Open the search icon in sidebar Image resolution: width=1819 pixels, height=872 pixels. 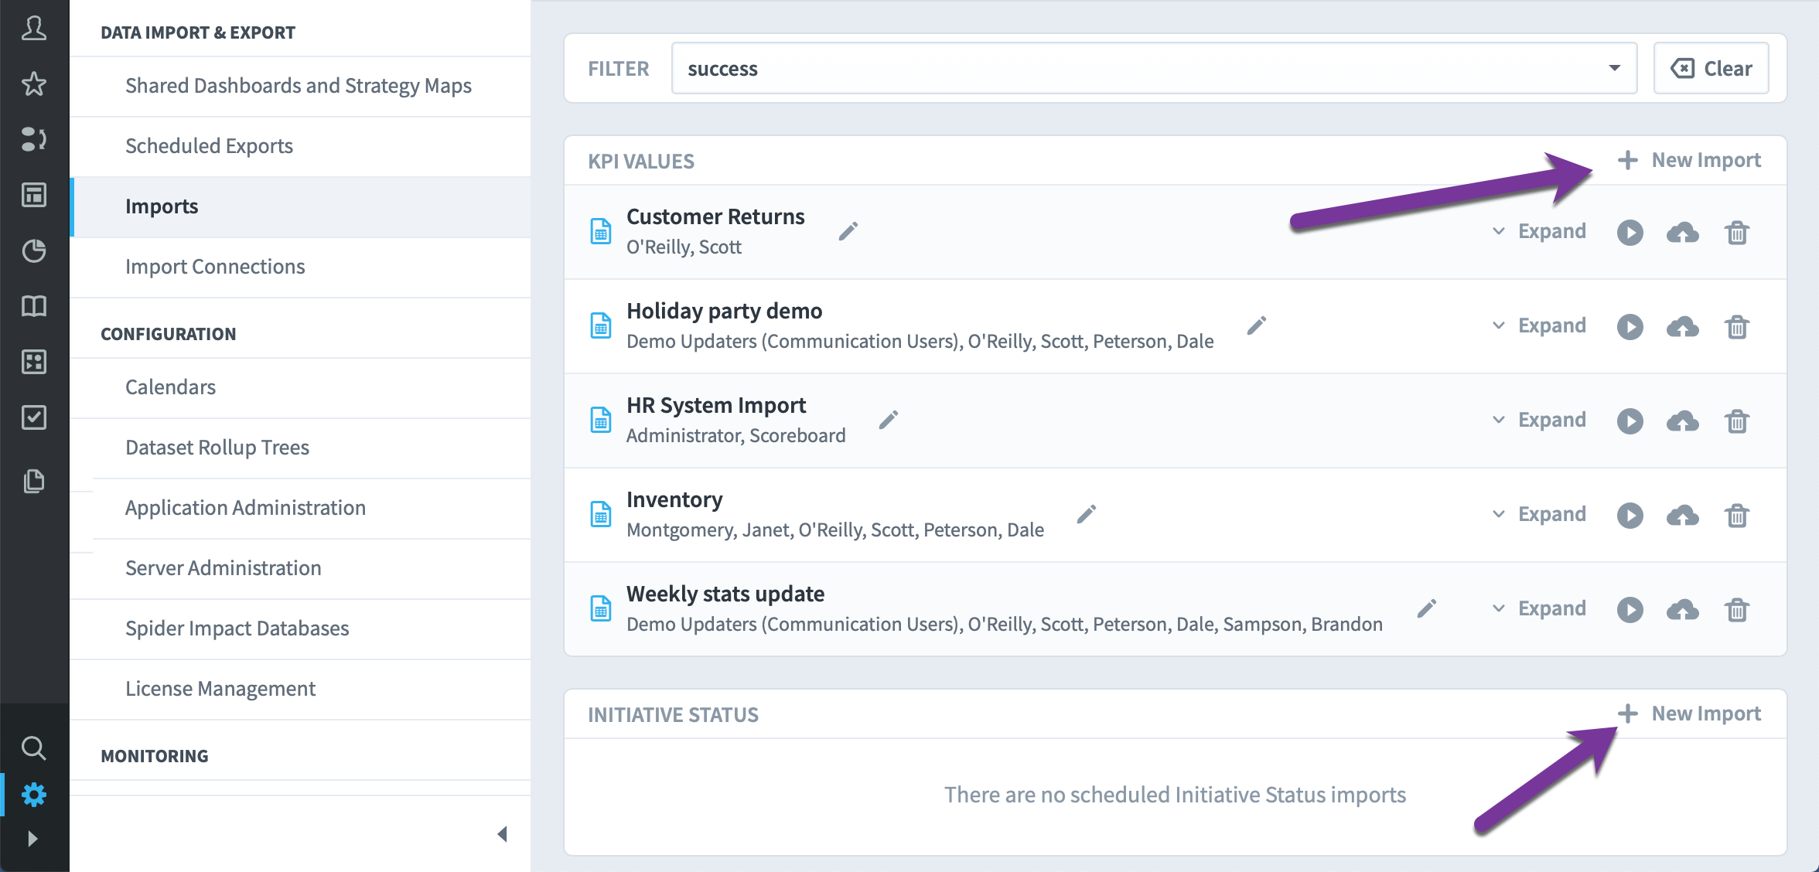click(x=33, y=748)
